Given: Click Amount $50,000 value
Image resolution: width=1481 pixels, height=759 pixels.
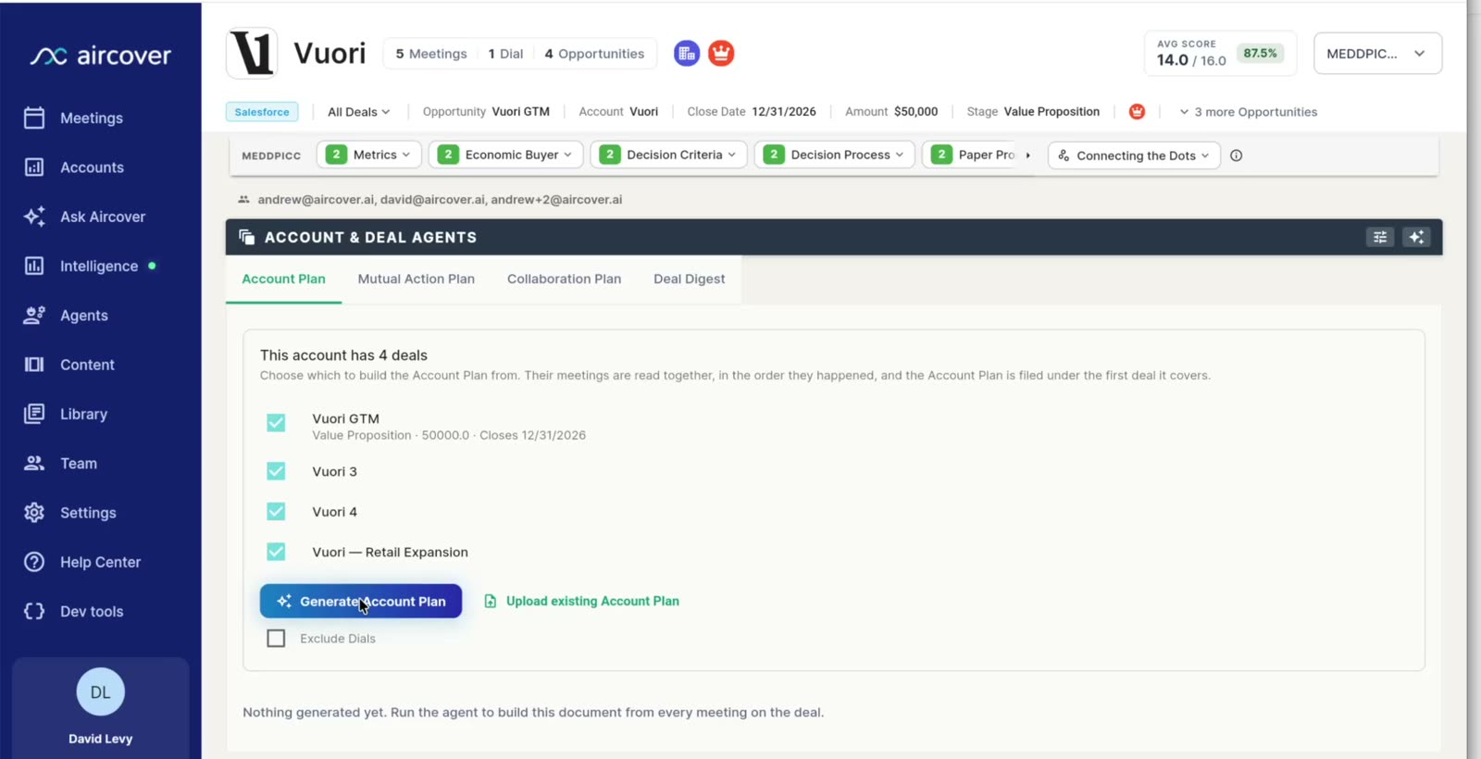Looking at the screenshot, I should point(915,112).
